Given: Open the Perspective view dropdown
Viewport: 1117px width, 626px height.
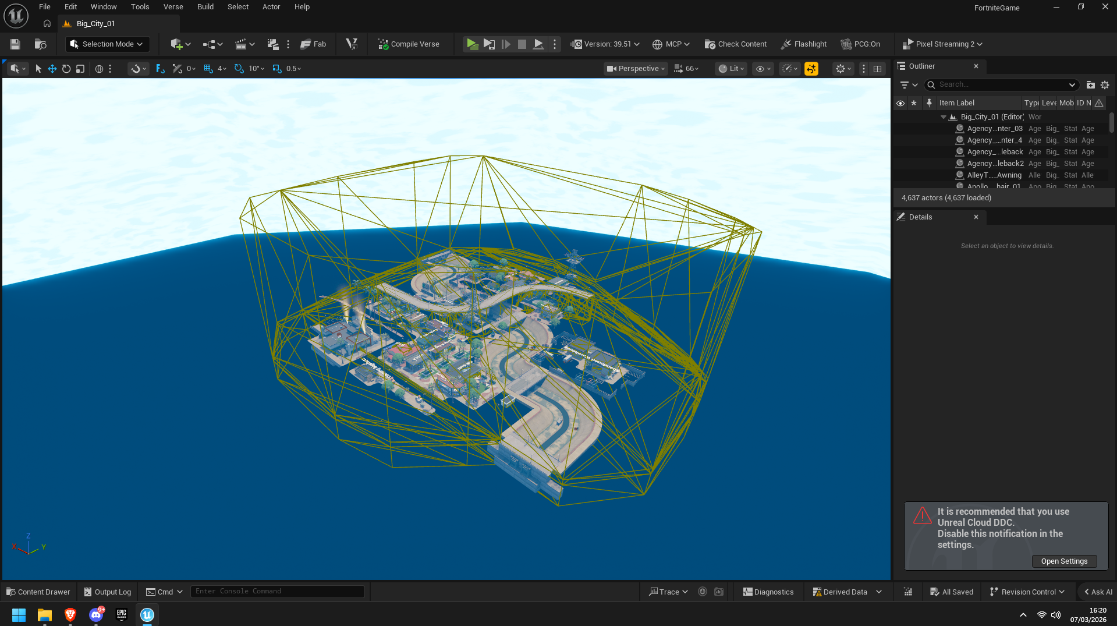Looking at the screenshot, I should coord(634,68).
